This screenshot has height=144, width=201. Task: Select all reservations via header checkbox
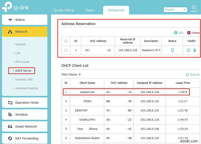pos(66,41)
